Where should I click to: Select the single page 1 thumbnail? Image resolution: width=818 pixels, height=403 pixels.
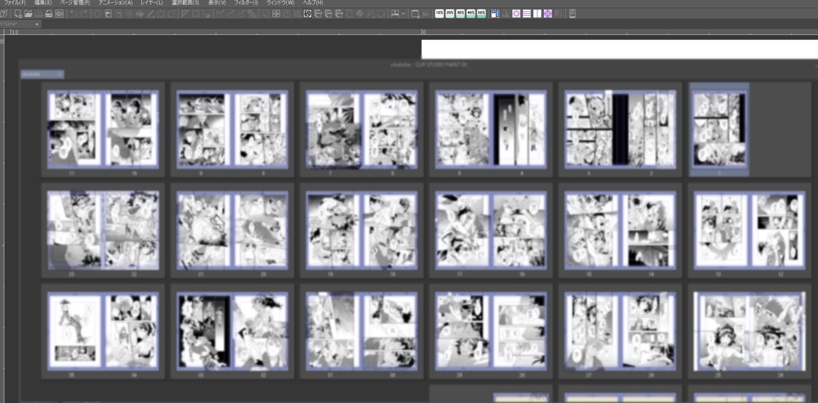coord(719,129)
